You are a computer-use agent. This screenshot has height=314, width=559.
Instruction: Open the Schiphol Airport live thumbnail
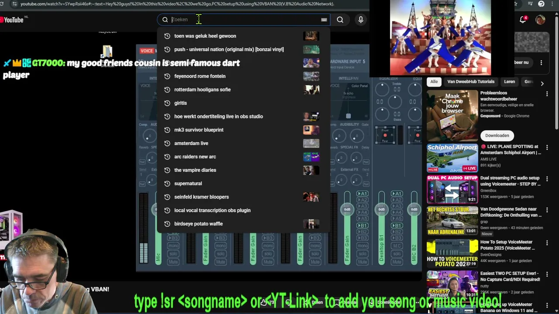[452, 158]
